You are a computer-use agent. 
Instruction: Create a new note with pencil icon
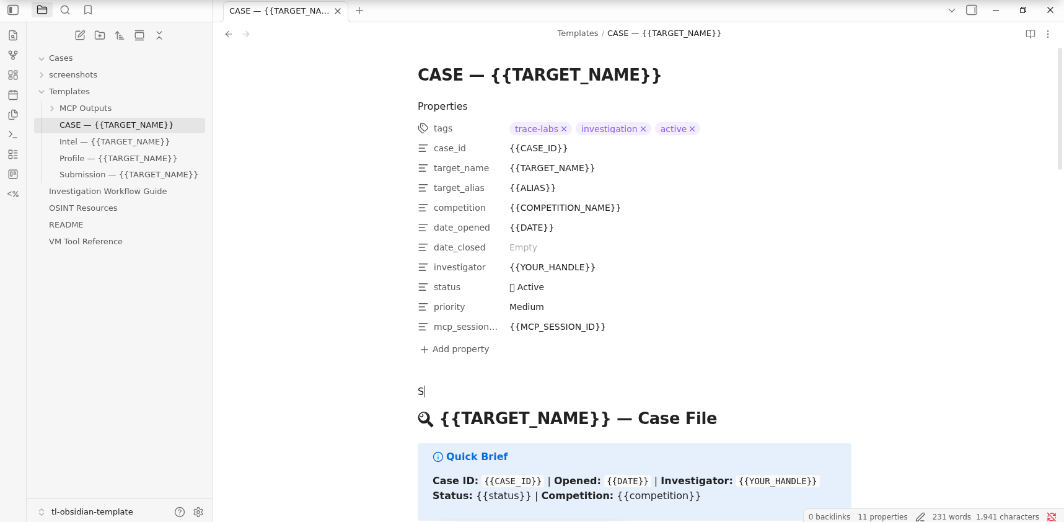[x=80, y=35]
